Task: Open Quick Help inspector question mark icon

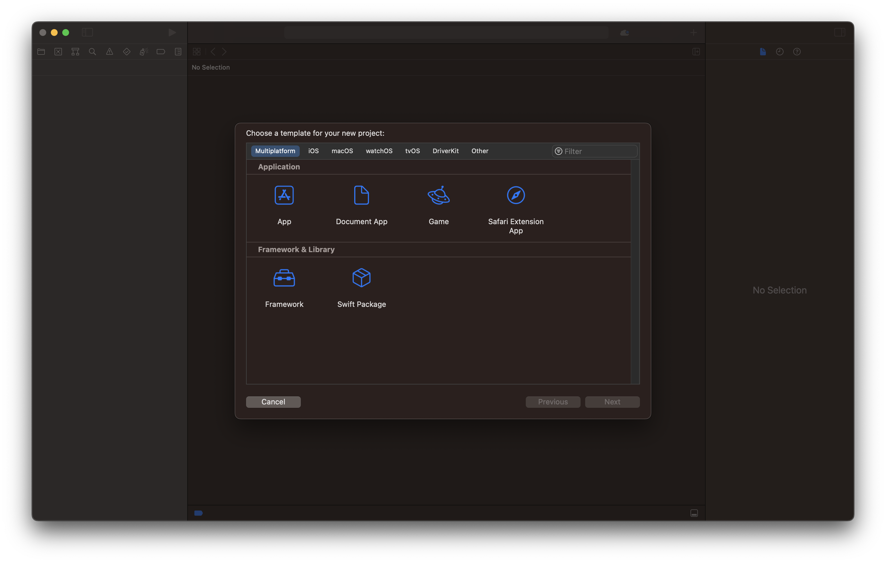Action: [797, 52]
